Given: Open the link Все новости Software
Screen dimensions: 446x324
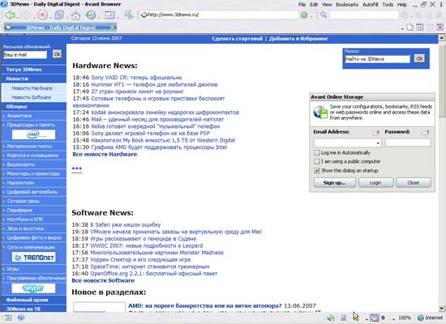Looking at the screenshot, I should click(103, 280).
